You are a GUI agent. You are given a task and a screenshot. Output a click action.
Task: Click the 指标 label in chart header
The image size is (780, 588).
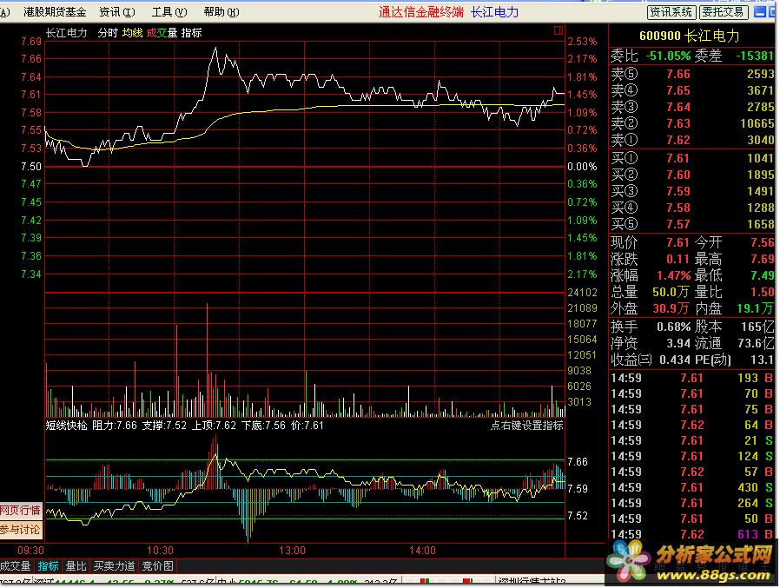click(191, 33)
